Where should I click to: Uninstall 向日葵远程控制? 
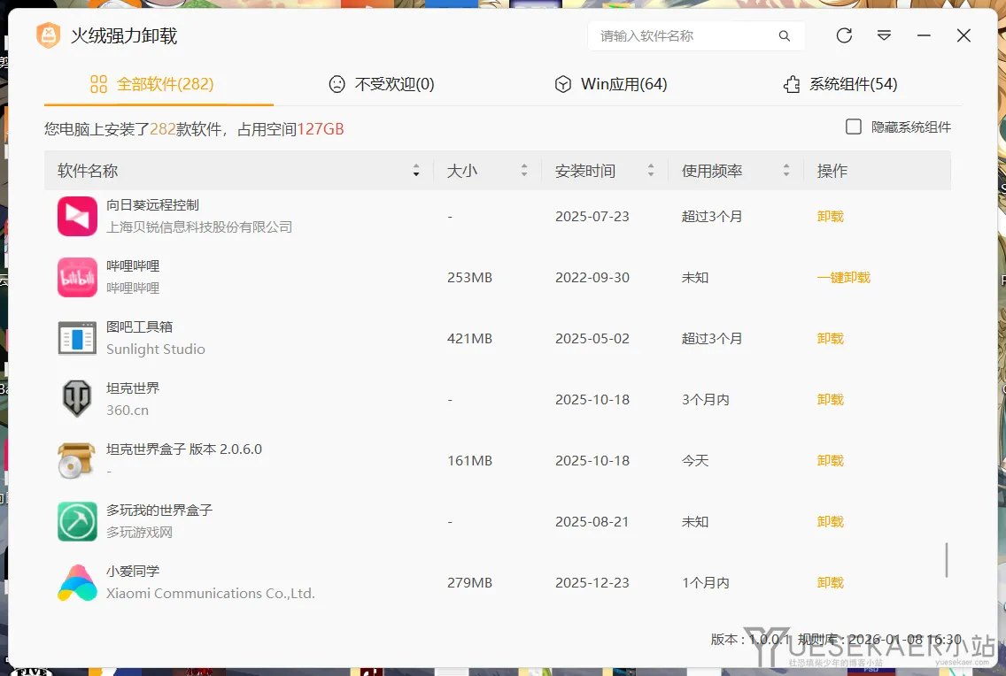[830, 217]
